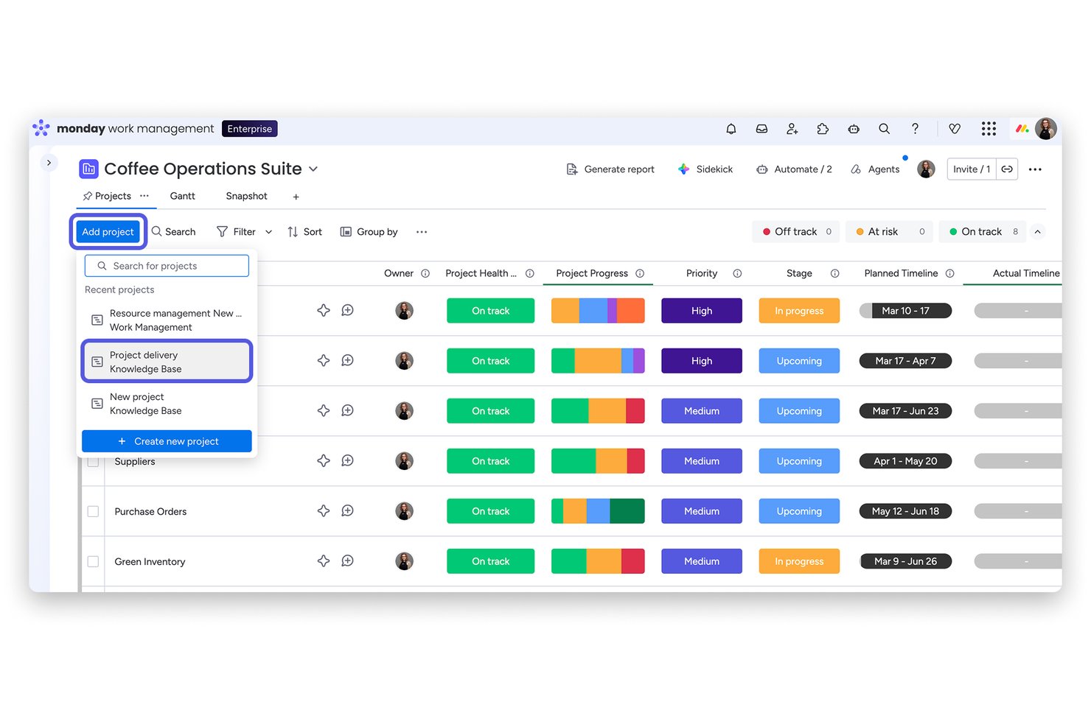Click the Mar 9 - Jun 26 timeline

click(905, 561)
